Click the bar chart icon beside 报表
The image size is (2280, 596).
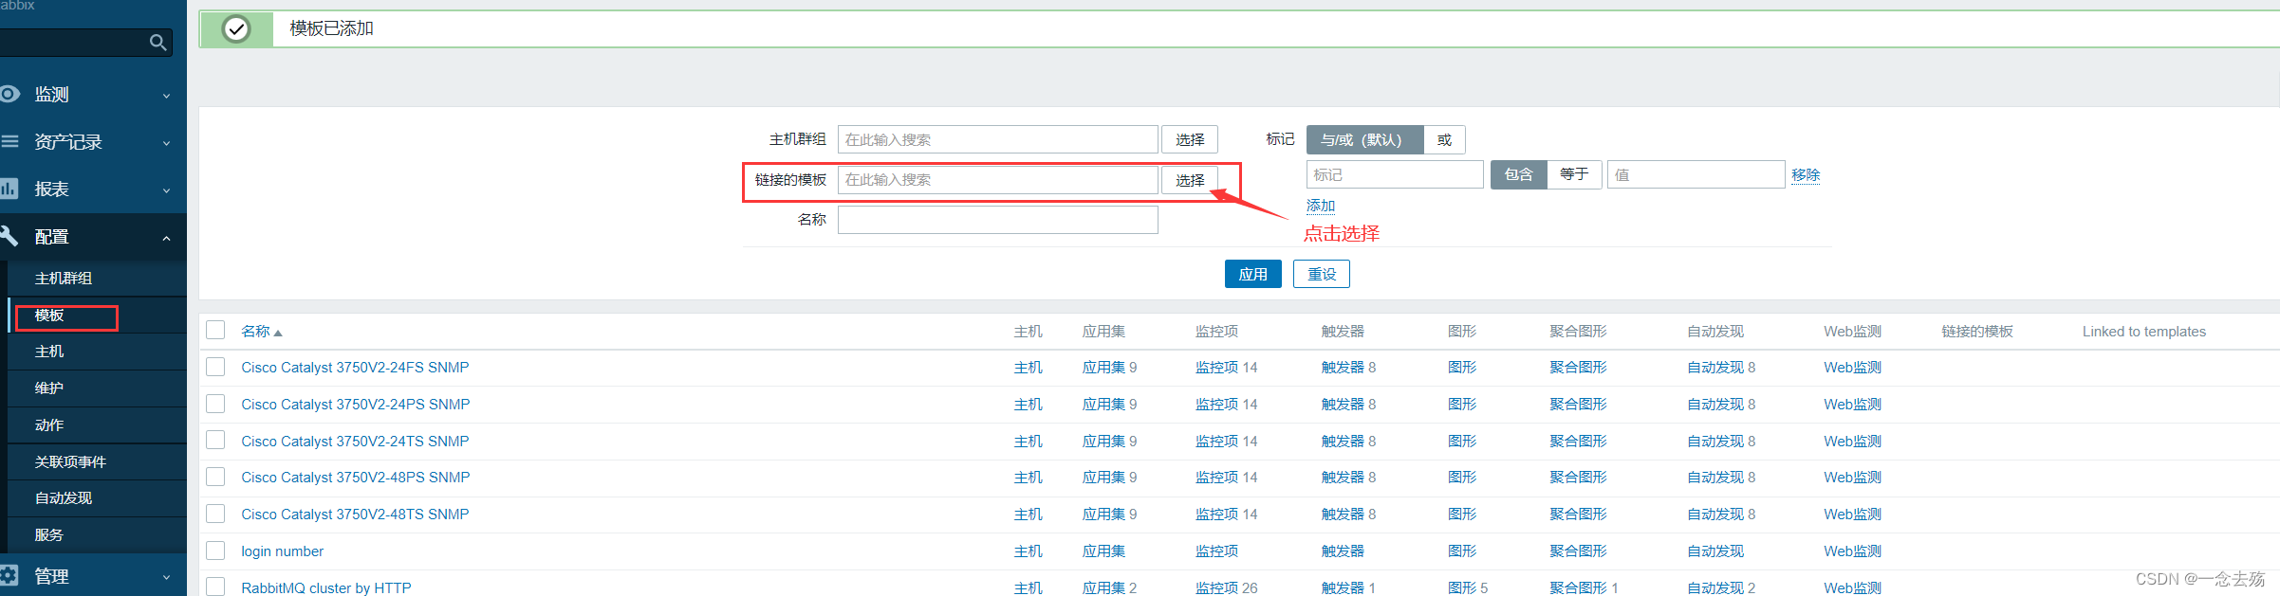coord(9,189)
